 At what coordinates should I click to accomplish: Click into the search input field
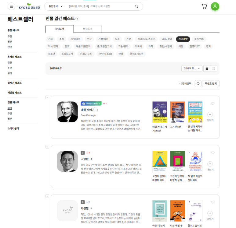pos(99,6)
